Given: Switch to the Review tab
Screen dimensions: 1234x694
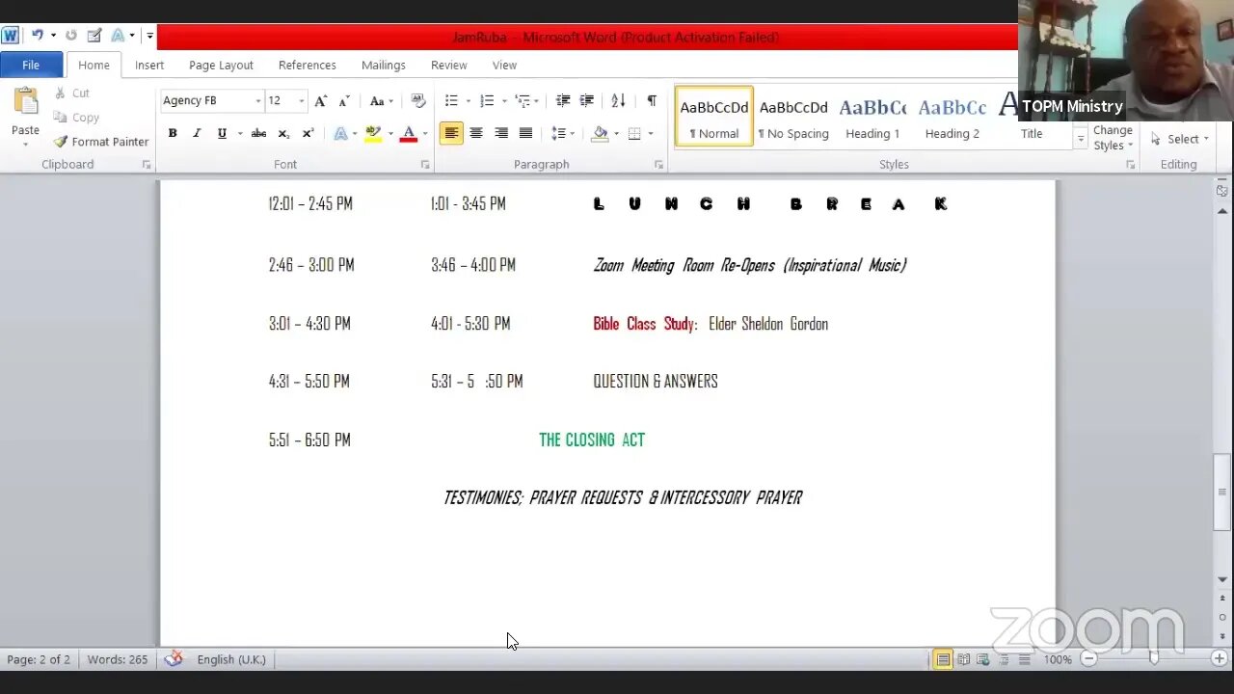Looking at the screenshot, I should 448,65.
